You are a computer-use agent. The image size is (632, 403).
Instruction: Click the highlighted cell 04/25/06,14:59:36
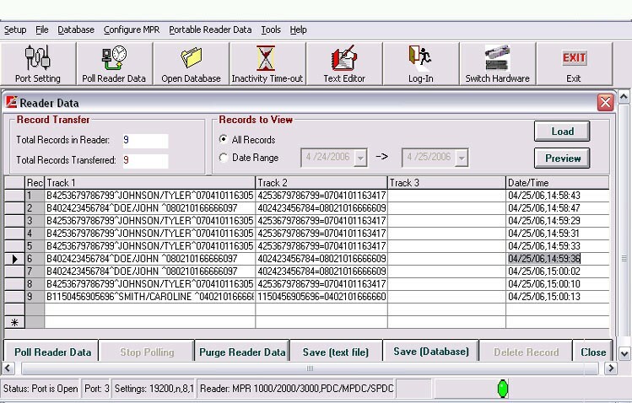pos(558,259)
